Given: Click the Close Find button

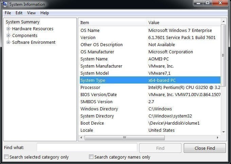Looking at the screenshot, I should [x=205, y=148].
